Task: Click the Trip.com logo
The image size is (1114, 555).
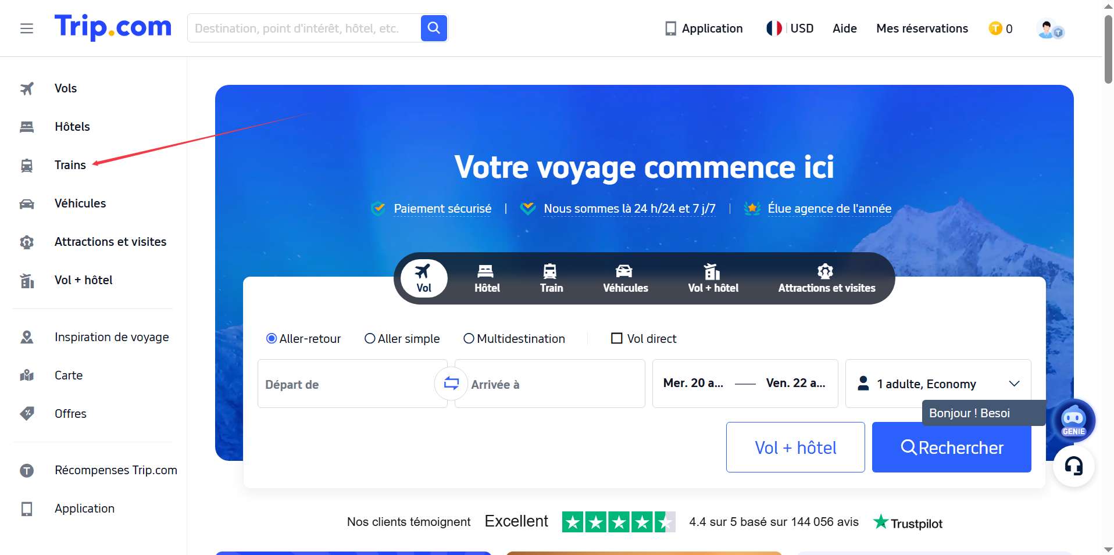Action: pyautogui.click(x=113, y=27)
